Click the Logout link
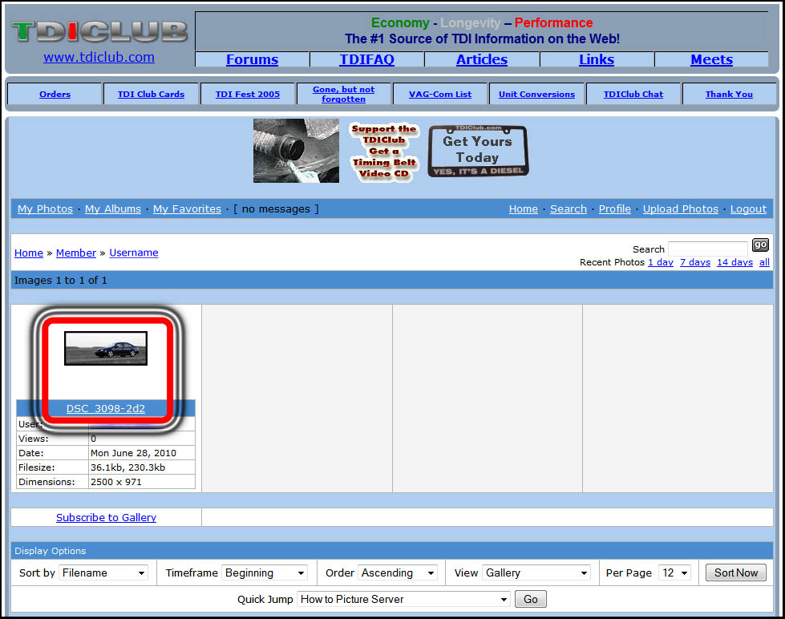 (748, 208)
